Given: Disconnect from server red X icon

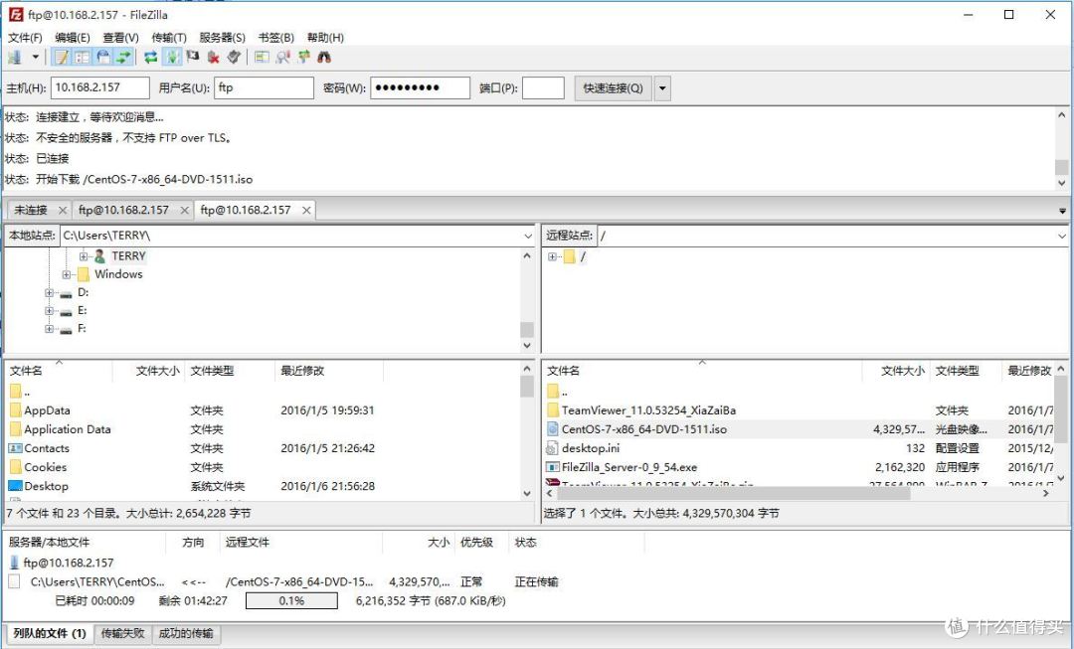Looking at the screenshot, I should click(x=213, y=58).
